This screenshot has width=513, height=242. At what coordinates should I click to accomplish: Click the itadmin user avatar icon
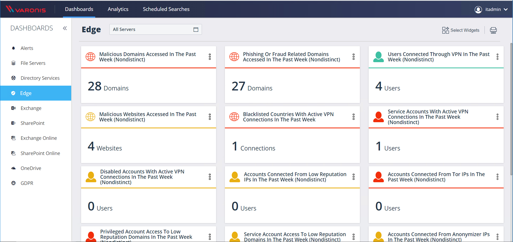pos(478,10)
